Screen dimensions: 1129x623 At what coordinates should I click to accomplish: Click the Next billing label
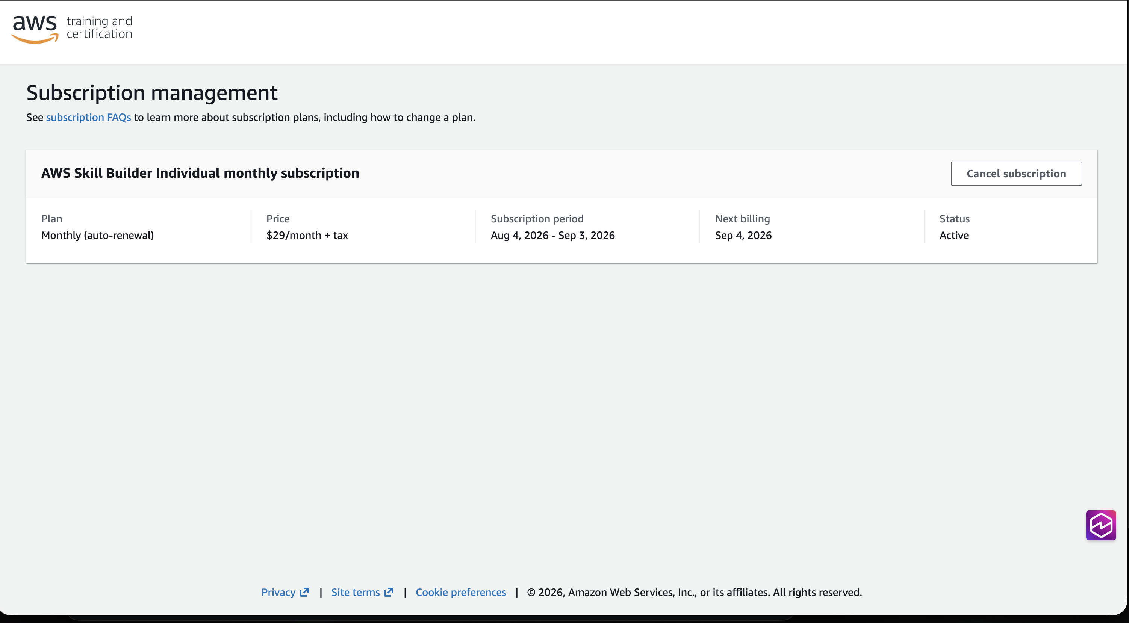pos(742,219)
